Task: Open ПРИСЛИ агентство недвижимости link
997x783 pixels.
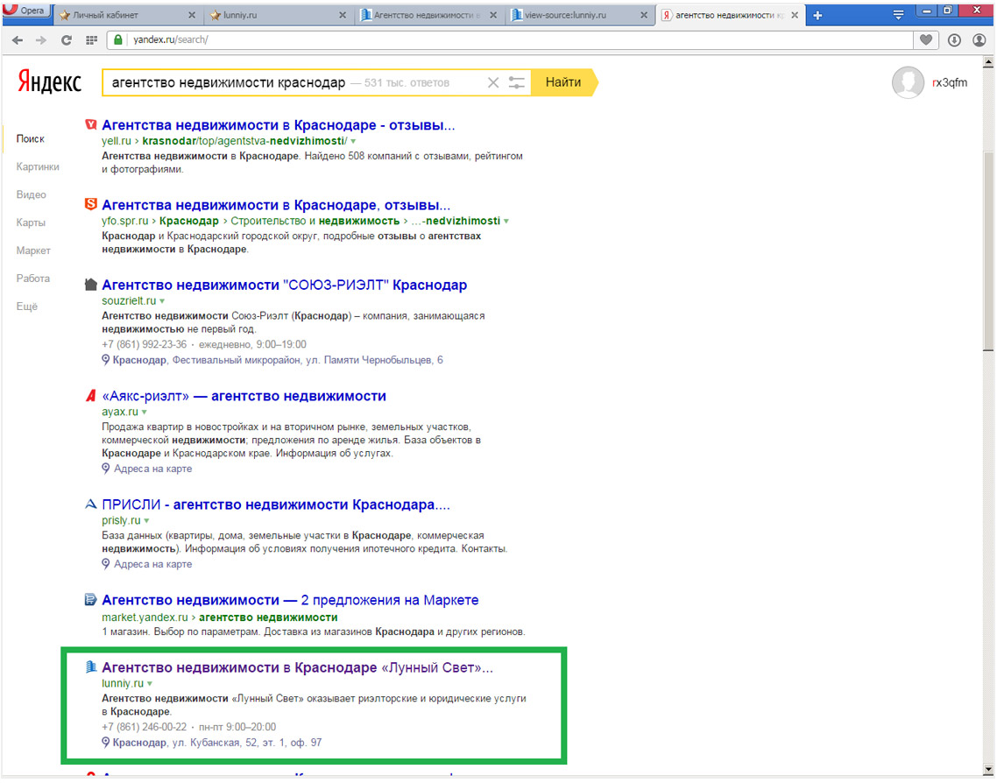Action: [x=276, y=504]
